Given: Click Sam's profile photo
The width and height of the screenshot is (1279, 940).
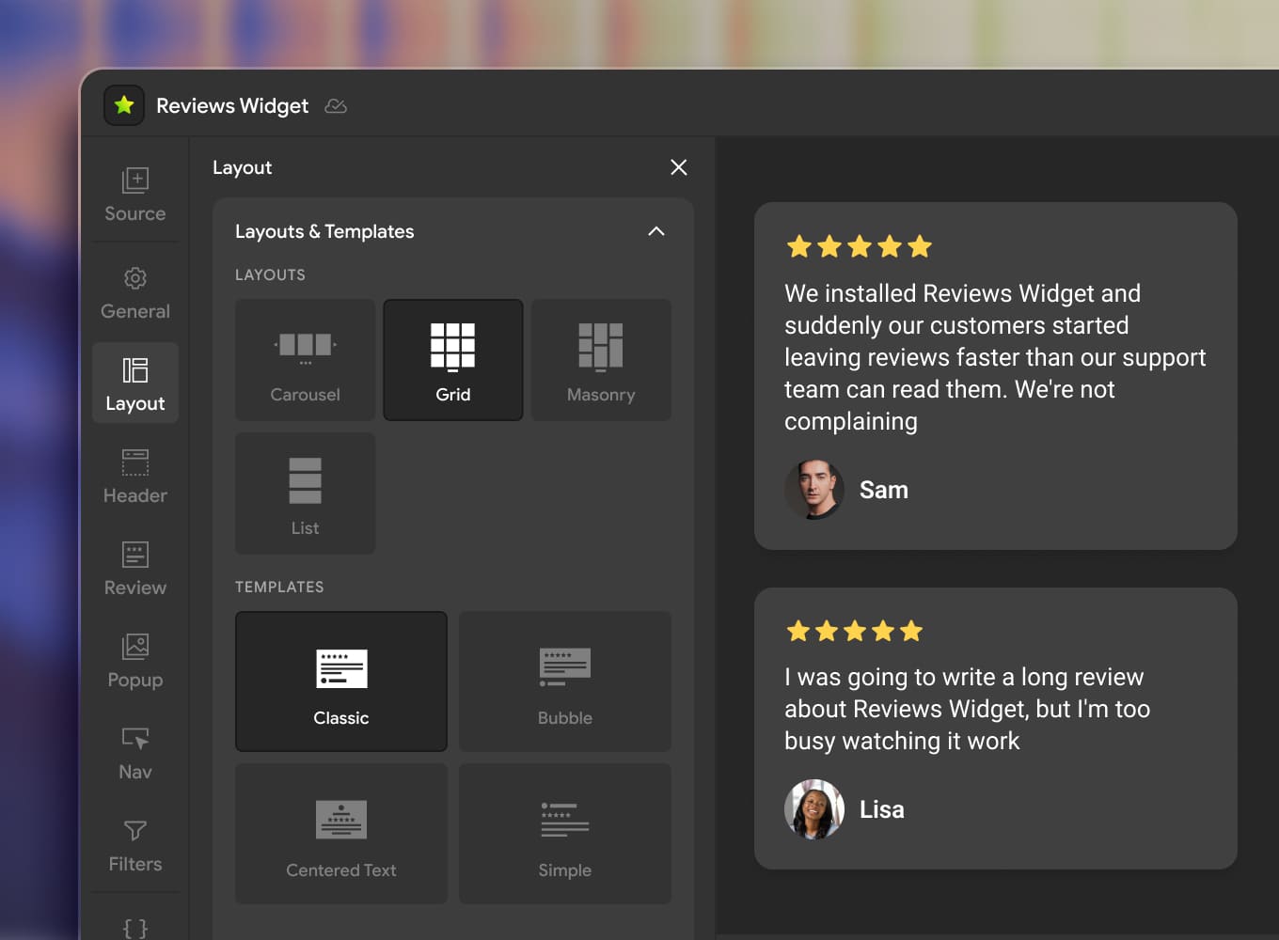Looking at the screenshot, I should coord(814,490).
